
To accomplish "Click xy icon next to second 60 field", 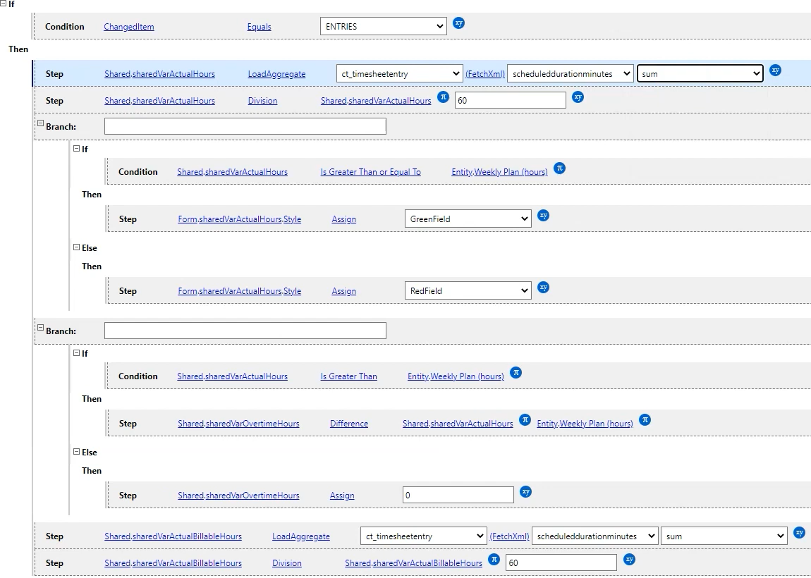I will pyautogui.click(x=629, y=560).
